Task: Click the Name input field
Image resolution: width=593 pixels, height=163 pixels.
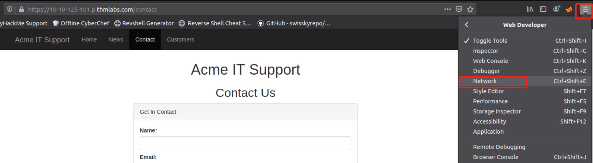Action: click(245, 143)
